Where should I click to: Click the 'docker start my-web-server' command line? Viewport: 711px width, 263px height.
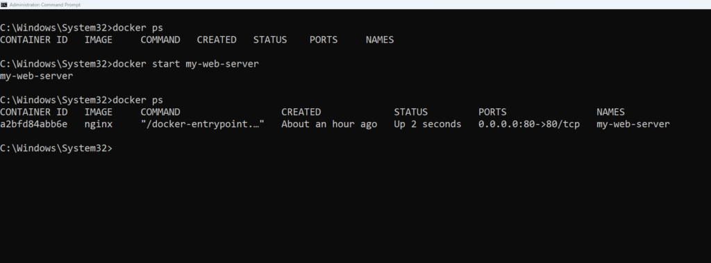click(x=185, y=64)
